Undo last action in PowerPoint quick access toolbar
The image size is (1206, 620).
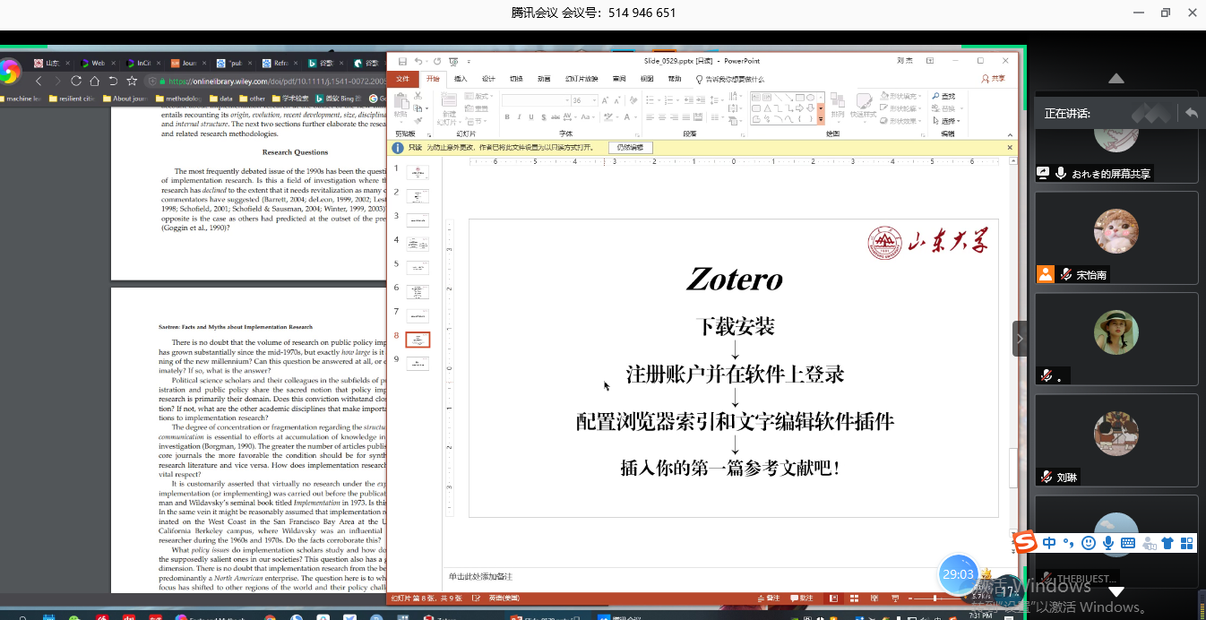(x=418, y=61)
